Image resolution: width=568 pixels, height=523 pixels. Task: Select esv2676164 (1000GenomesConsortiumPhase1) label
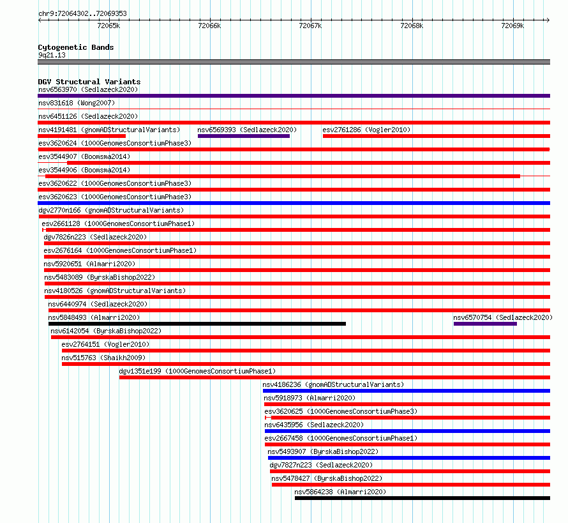click(120, 250)
